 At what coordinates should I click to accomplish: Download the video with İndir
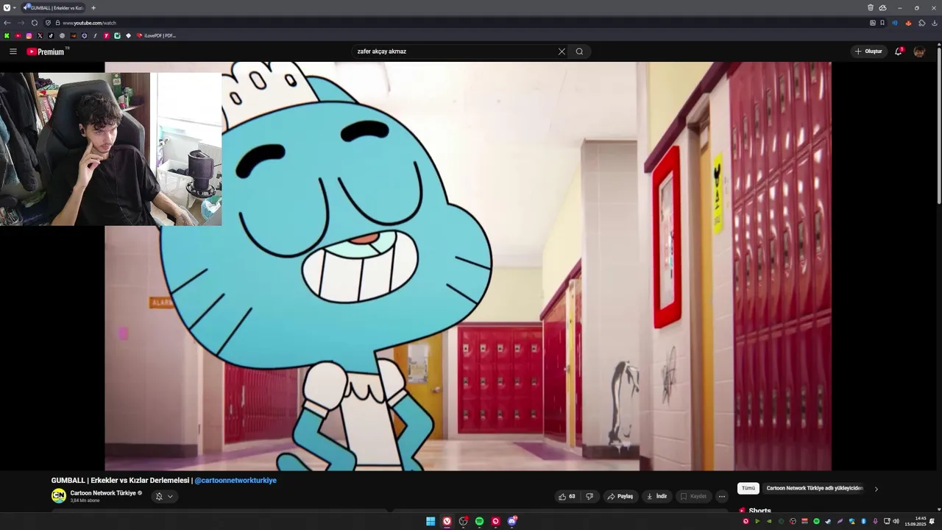[x=656, y=497]
